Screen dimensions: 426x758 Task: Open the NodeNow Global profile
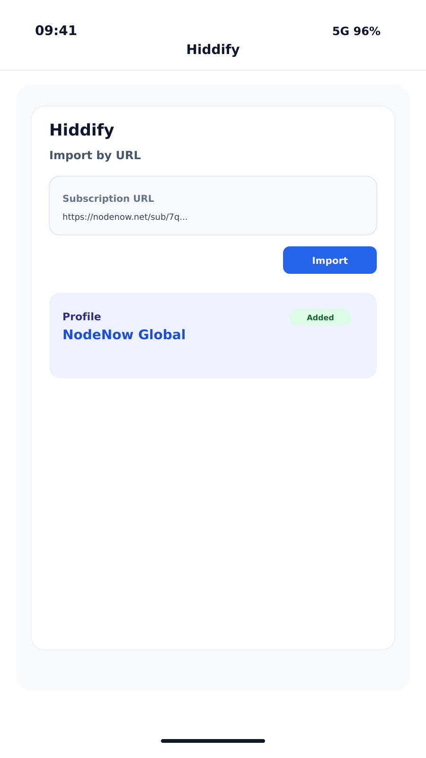[124, 334]
